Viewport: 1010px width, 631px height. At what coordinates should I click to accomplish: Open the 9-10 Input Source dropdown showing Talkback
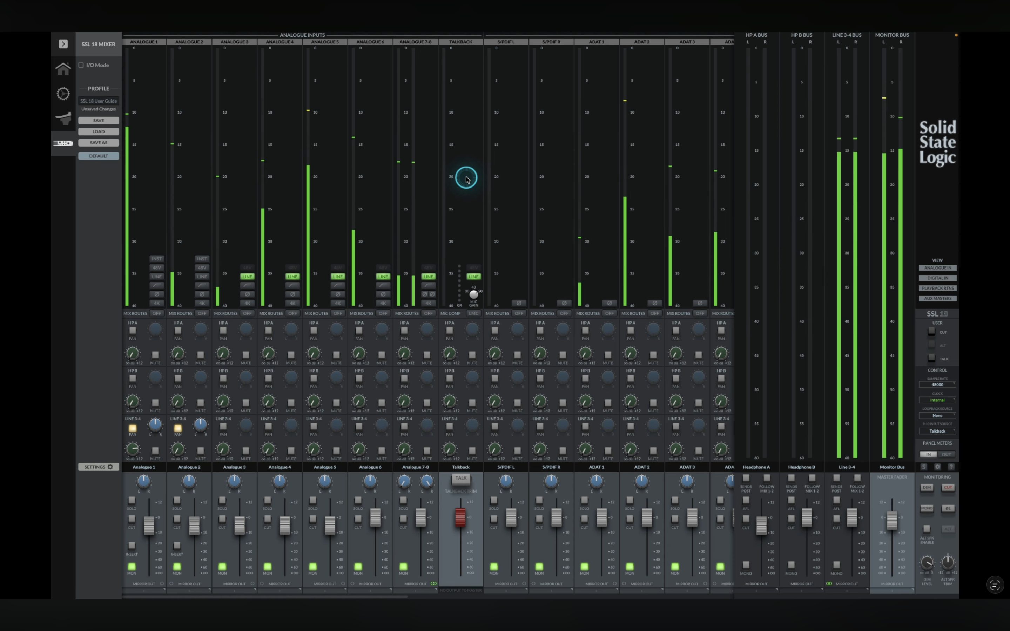tap(937, 431)
